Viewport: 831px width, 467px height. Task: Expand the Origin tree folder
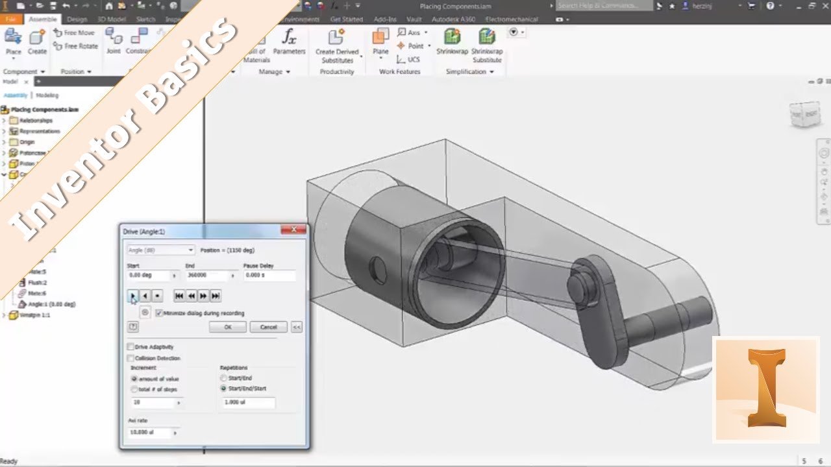(x=4, y=142)
